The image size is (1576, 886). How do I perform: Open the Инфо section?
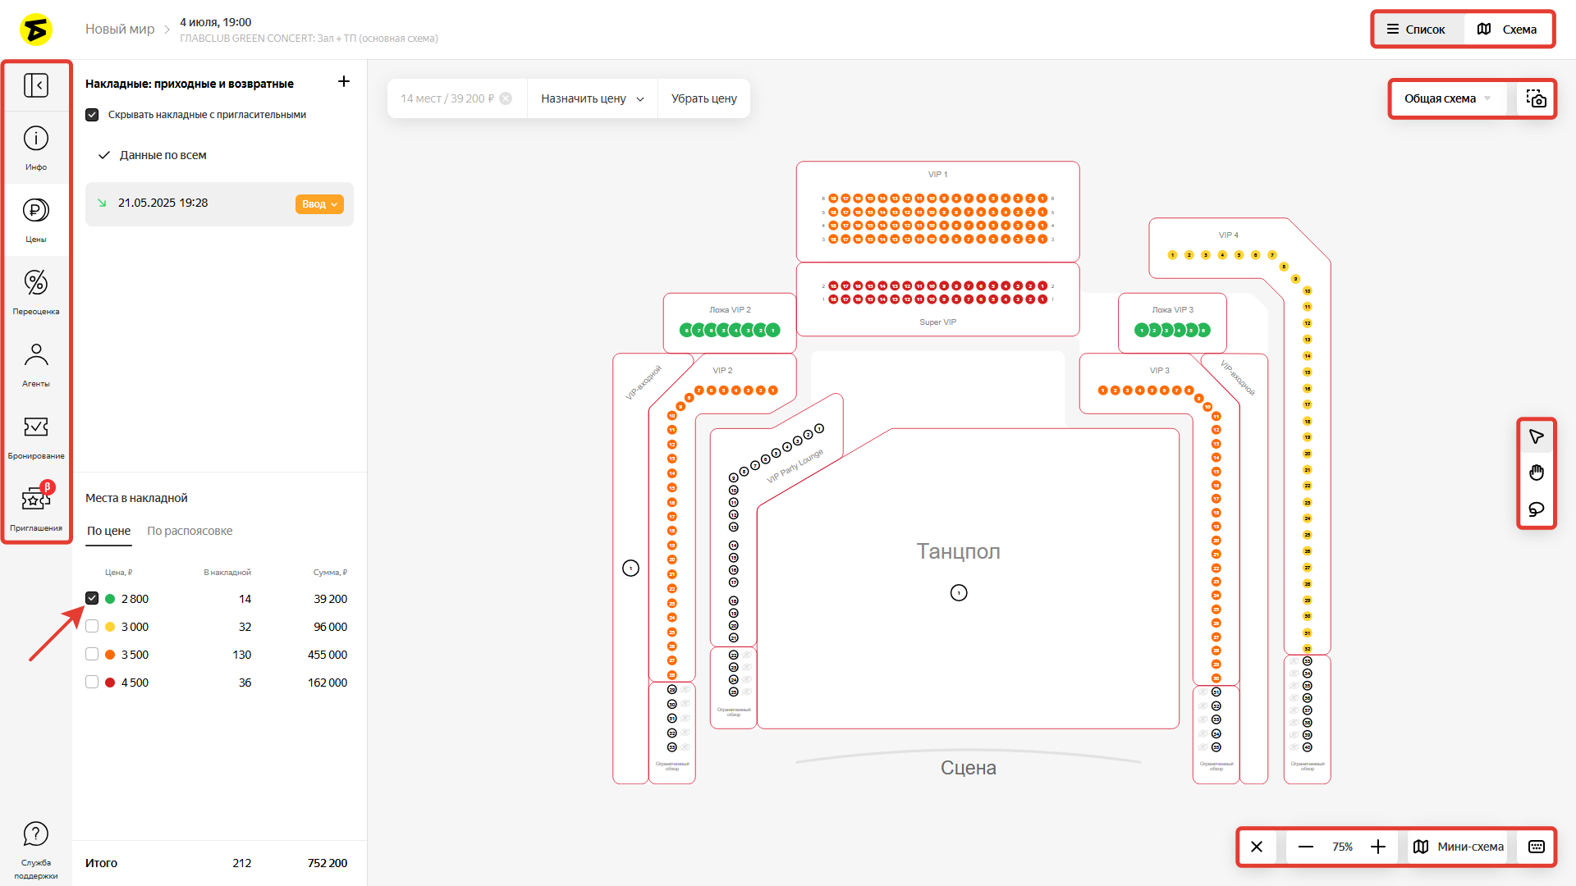pyautogui.click(x=36, y=147)
